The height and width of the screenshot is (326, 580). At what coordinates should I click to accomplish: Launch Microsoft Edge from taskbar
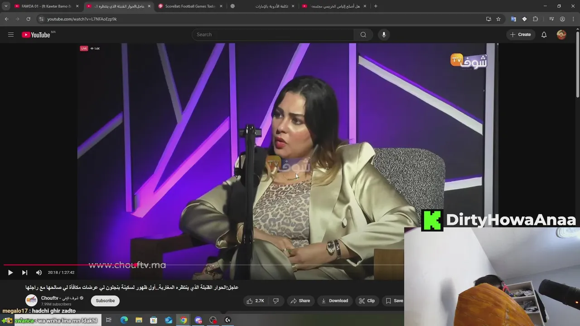[x=124, y=320]
